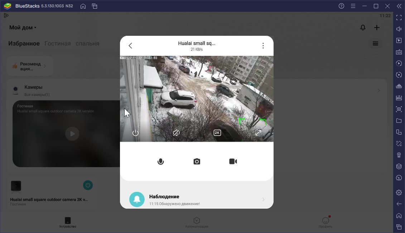
Task: Open notifications bell in app header
Action: [363, 27]
